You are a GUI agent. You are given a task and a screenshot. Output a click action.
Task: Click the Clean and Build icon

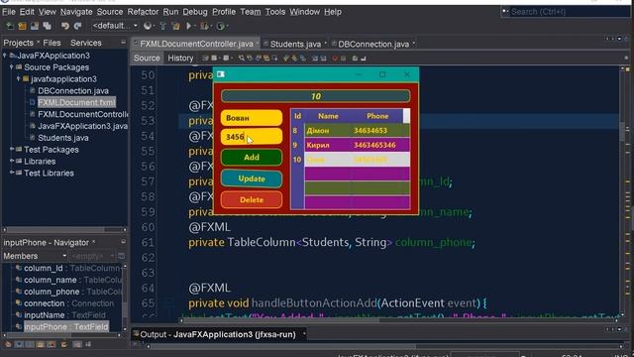coord(176,26)
